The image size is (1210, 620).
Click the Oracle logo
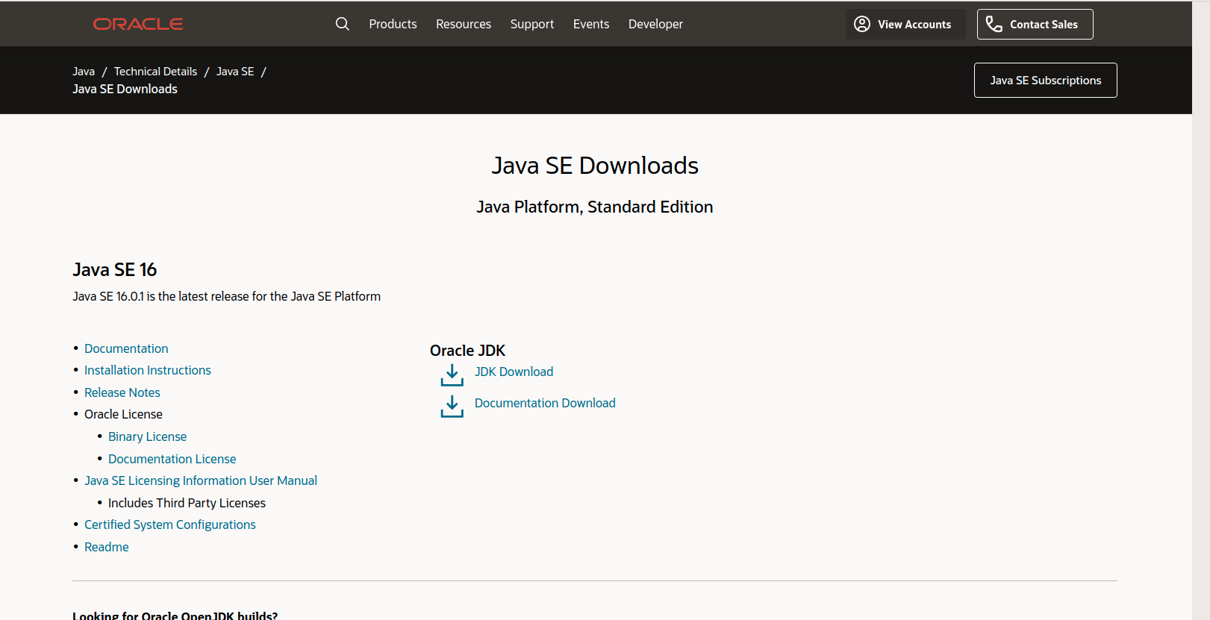pos(138,24)
